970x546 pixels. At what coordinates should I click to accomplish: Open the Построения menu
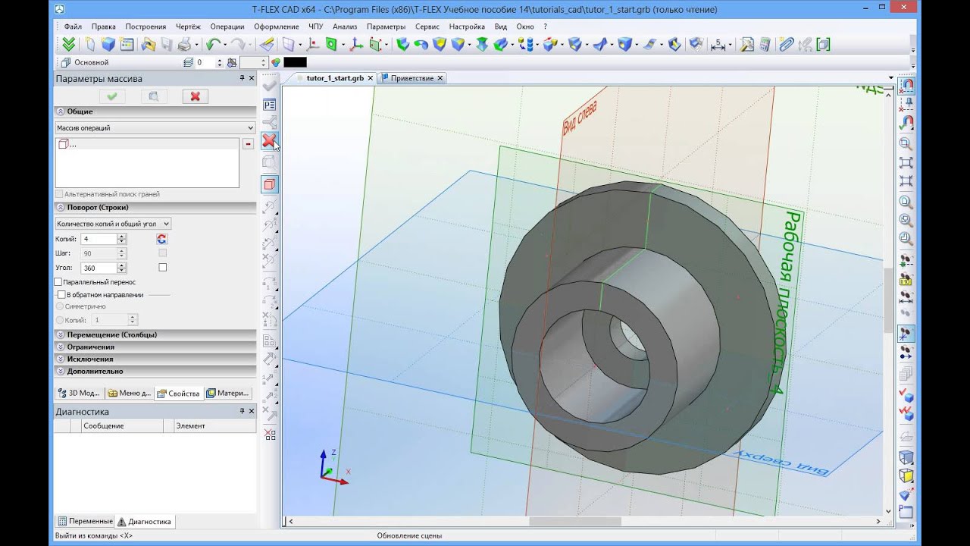pos(145,27)
